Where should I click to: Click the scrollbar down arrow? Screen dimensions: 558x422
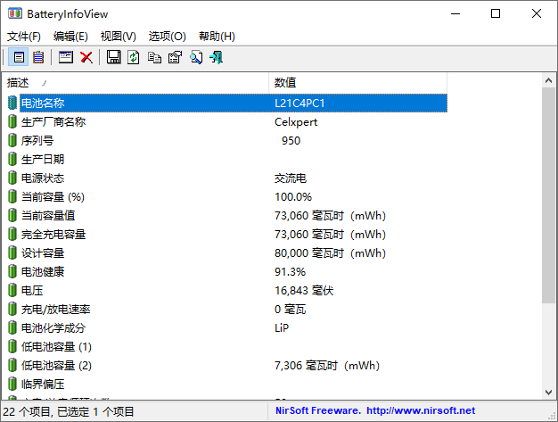[x=550, y=393]
